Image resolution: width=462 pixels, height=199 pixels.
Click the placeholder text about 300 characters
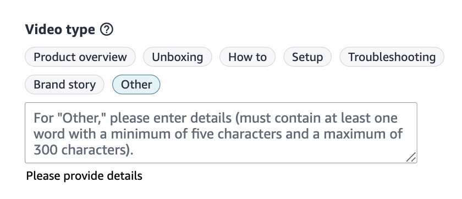218,134
